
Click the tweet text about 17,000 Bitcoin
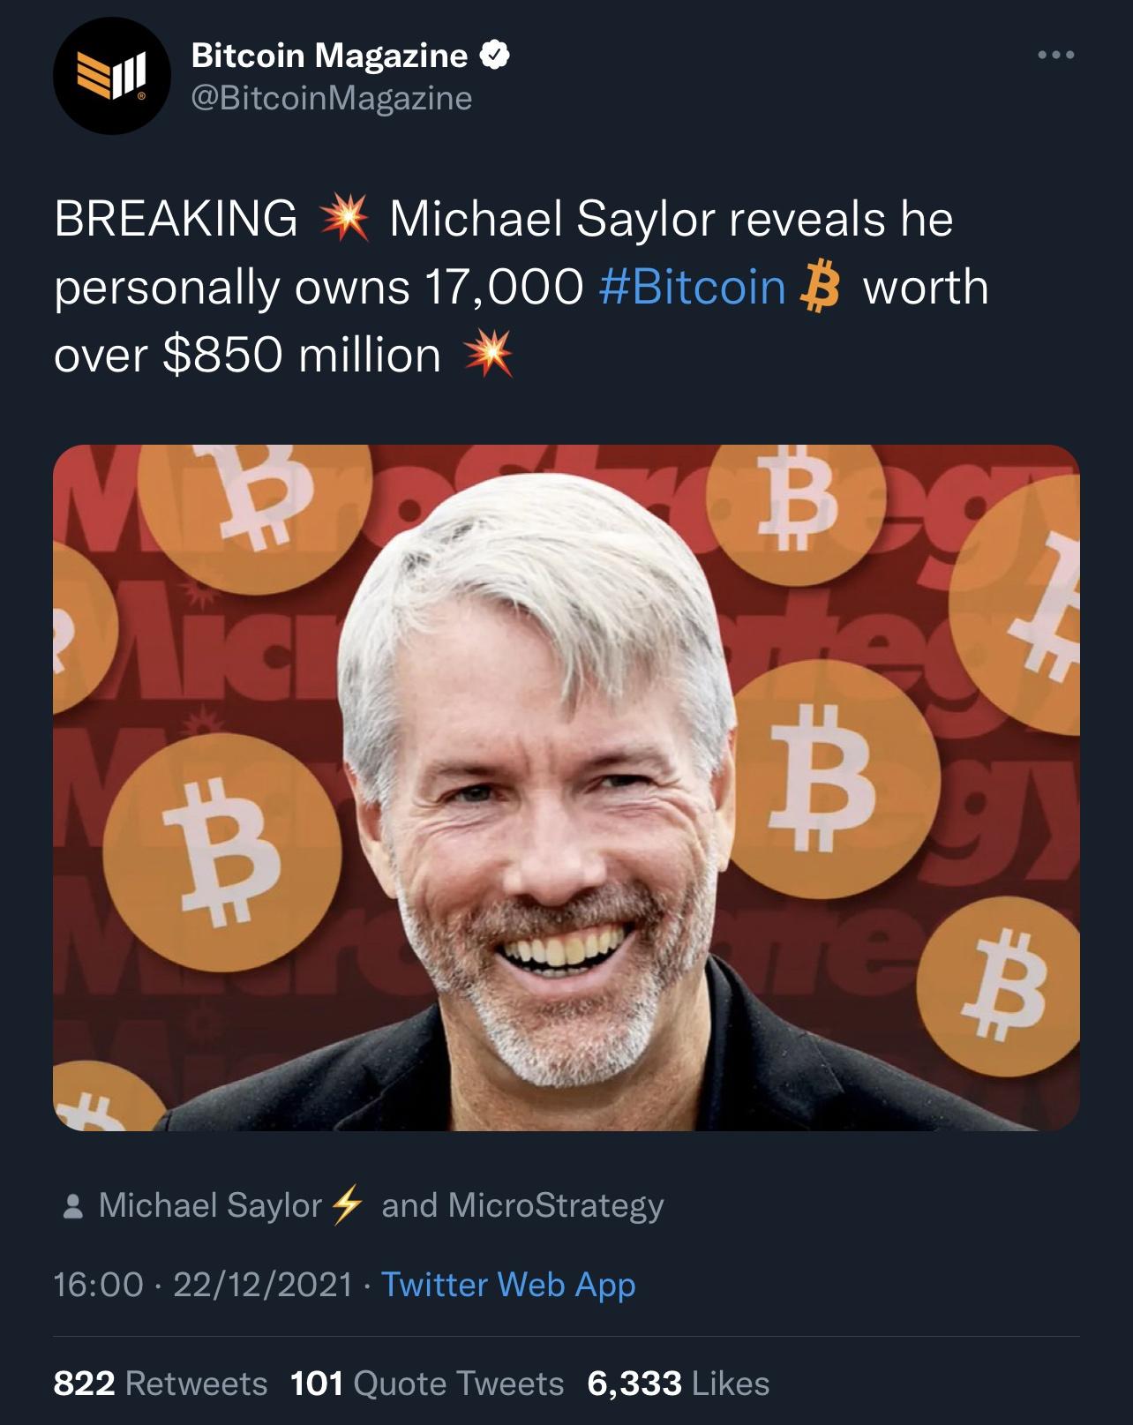(521, 287)
